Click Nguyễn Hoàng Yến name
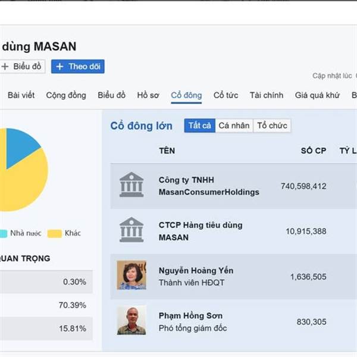This screenshot has width=357, height=357. point(196,271)
